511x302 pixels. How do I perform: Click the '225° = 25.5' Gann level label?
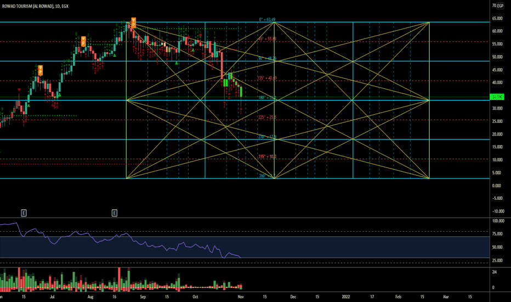[x=267, y=117]
